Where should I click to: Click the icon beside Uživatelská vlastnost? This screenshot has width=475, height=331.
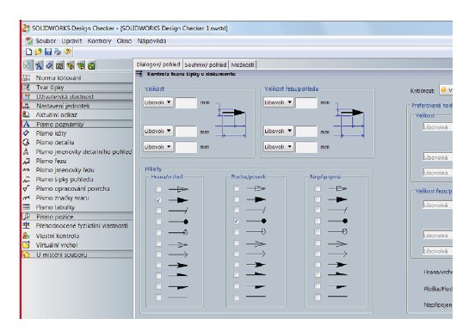[x=27, y=96]
